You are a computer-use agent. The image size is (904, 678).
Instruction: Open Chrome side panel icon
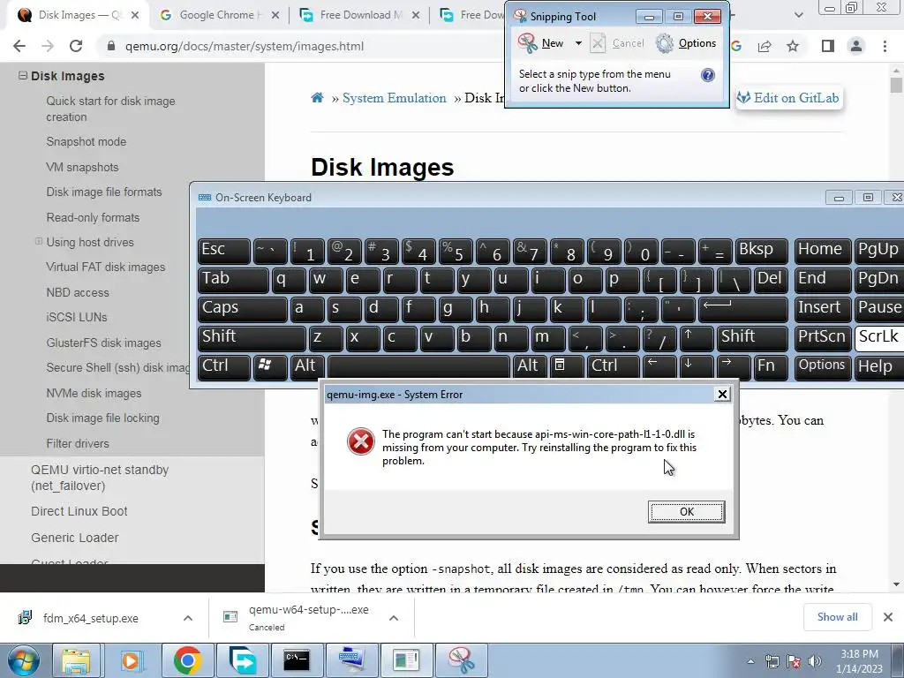pos(828,46)
